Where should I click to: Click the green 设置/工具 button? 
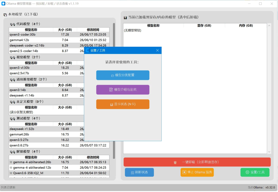(255, 172)
